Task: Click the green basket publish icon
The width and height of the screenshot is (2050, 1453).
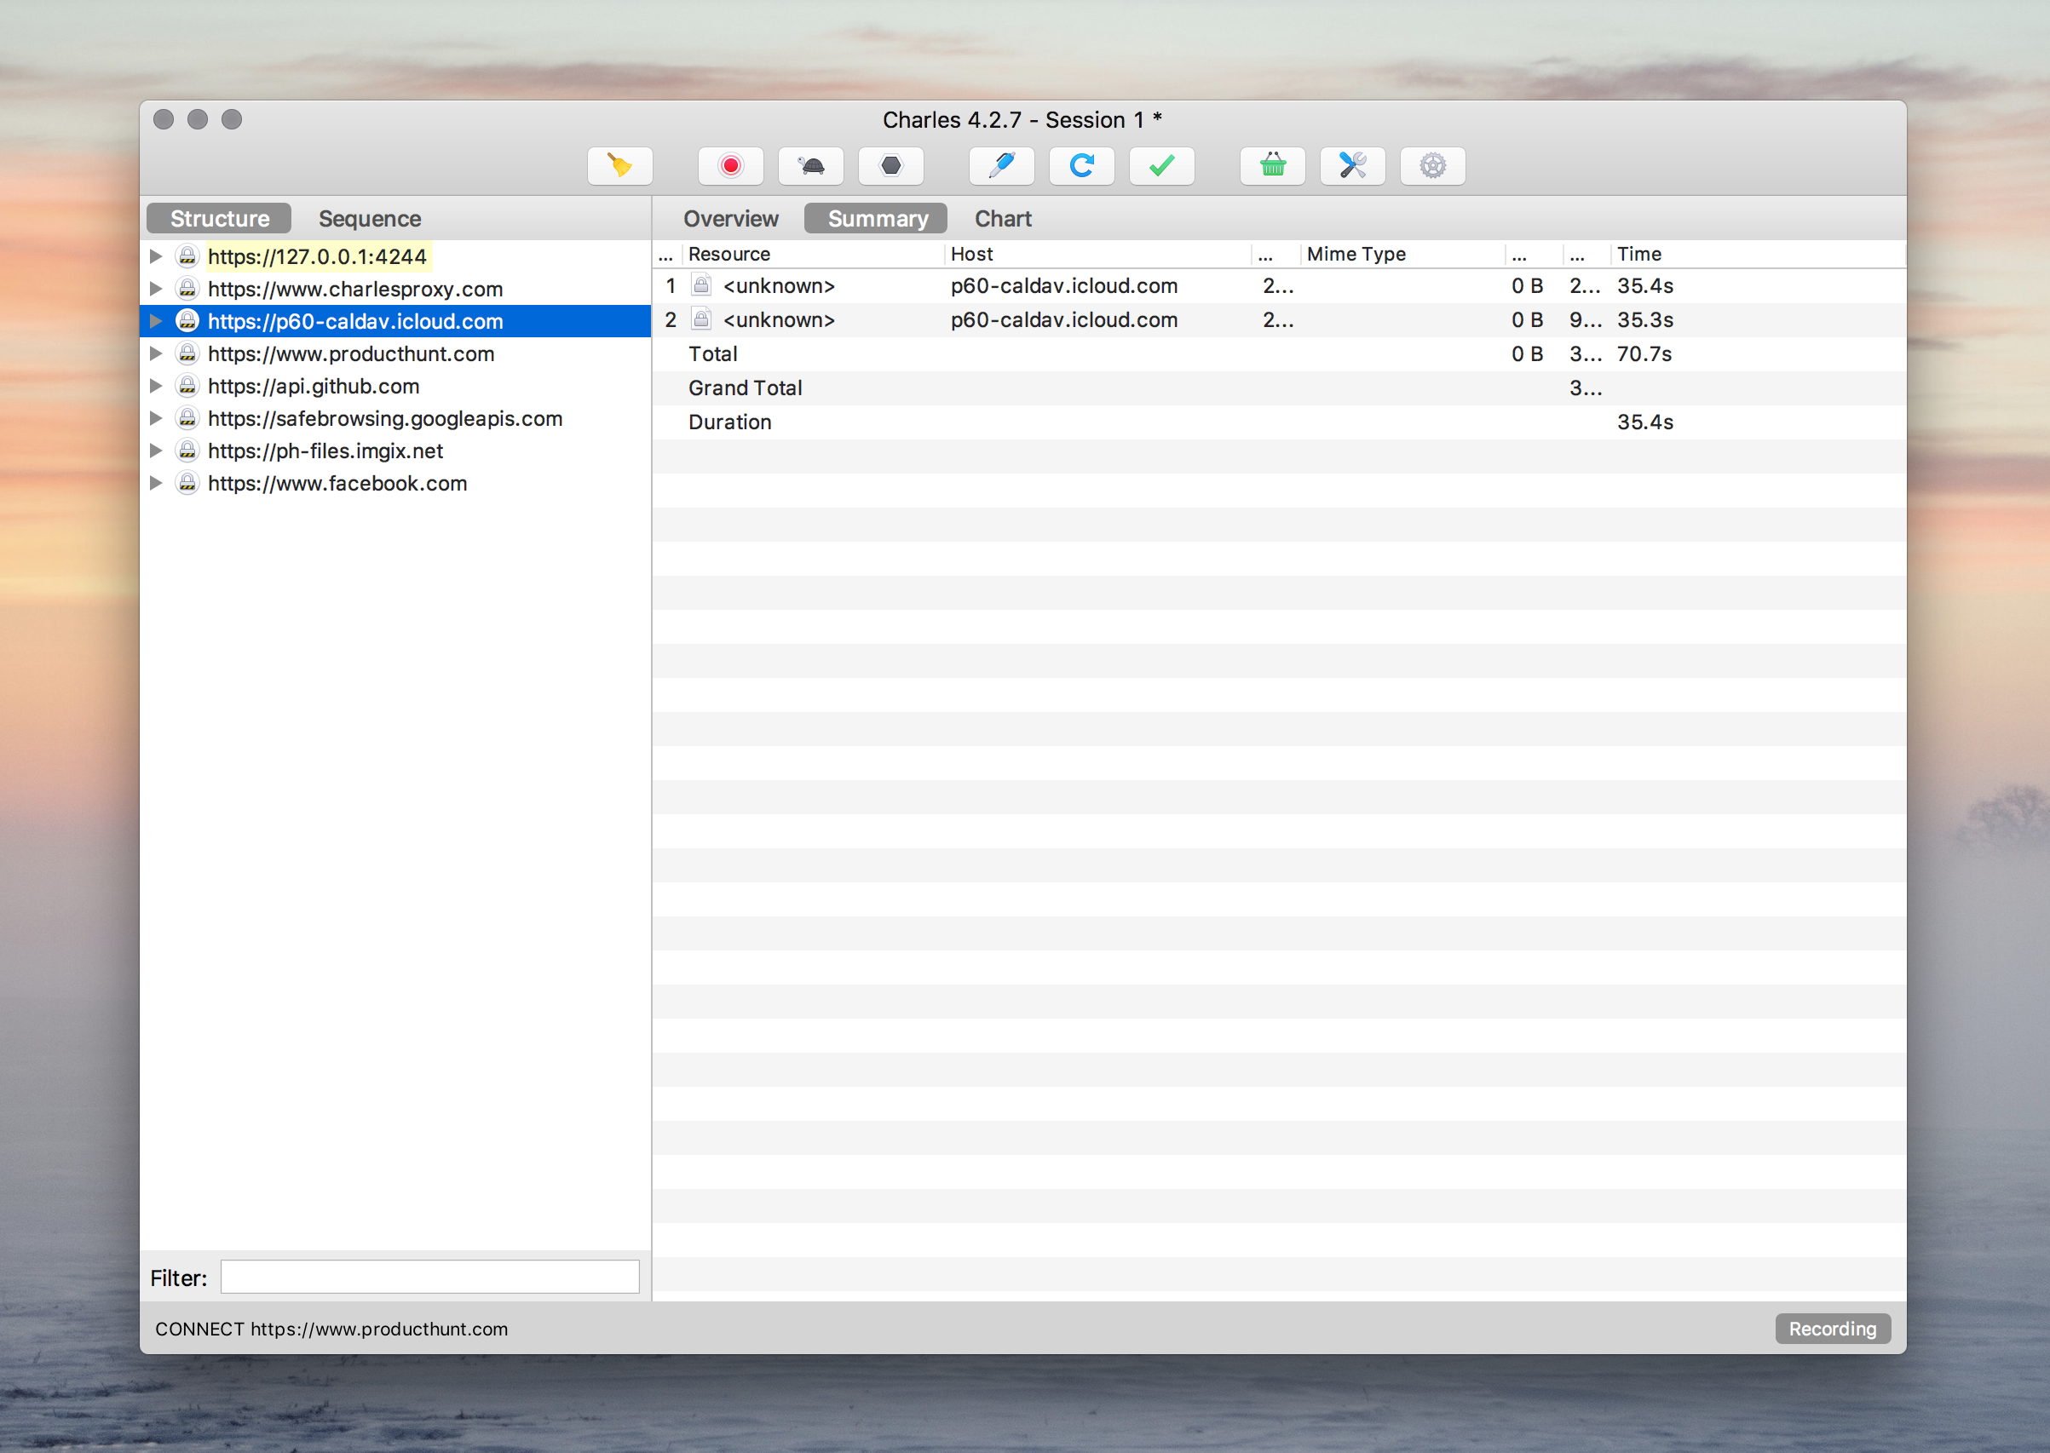Action: pos(1272,165)
